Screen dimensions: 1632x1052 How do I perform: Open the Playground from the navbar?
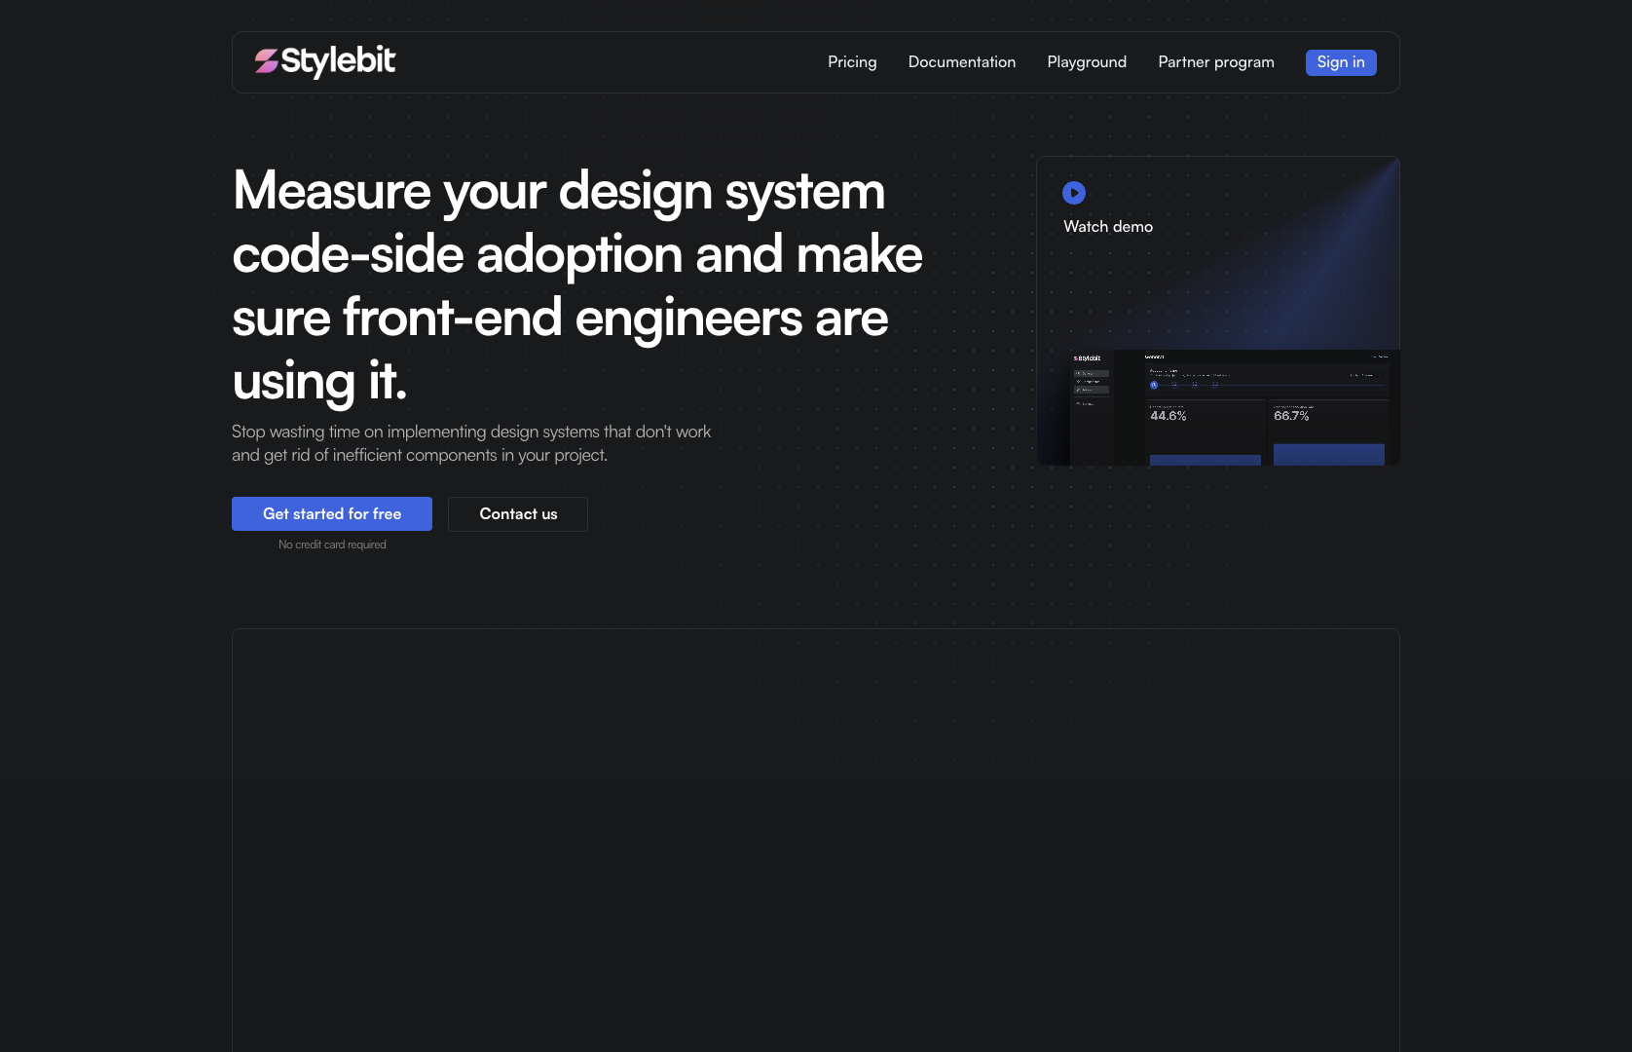tap(1086, 61)
